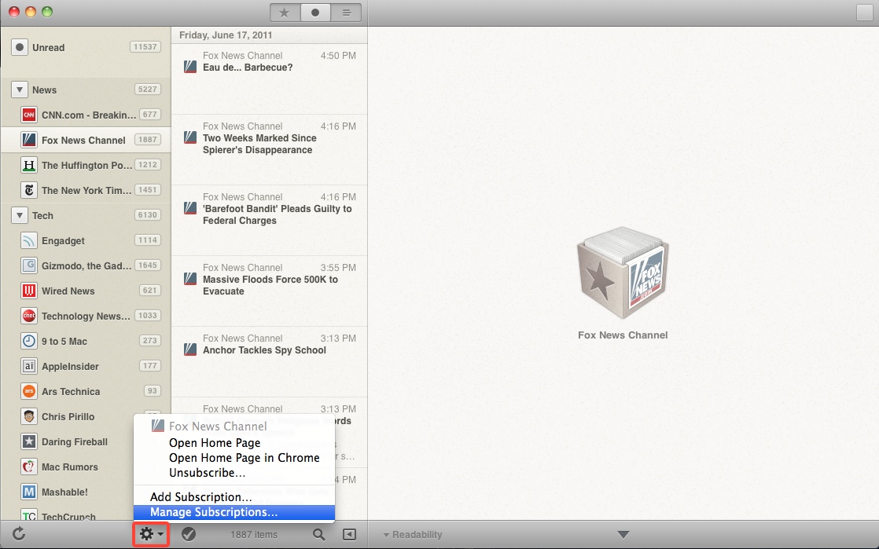
Task: Mark all items as read checkmark
Action: pos(189,534)
